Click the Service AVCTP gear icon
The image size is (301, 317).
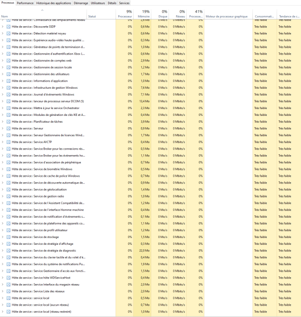pyautogui.click(x=8, y=142)
